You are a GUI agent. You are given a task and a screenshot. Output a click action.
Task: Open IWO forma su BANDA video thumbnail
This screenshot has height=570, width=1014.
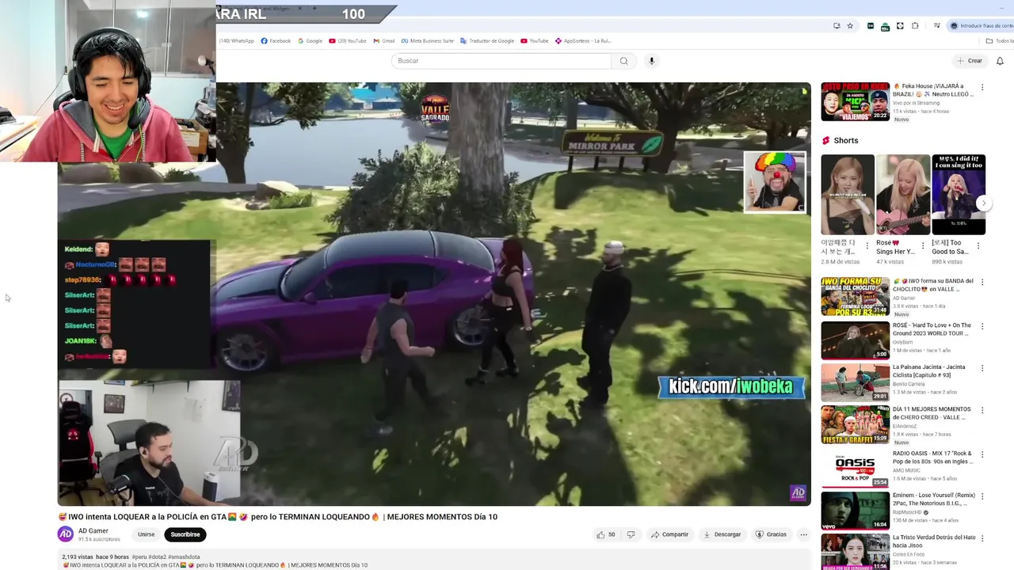(855, 296)
